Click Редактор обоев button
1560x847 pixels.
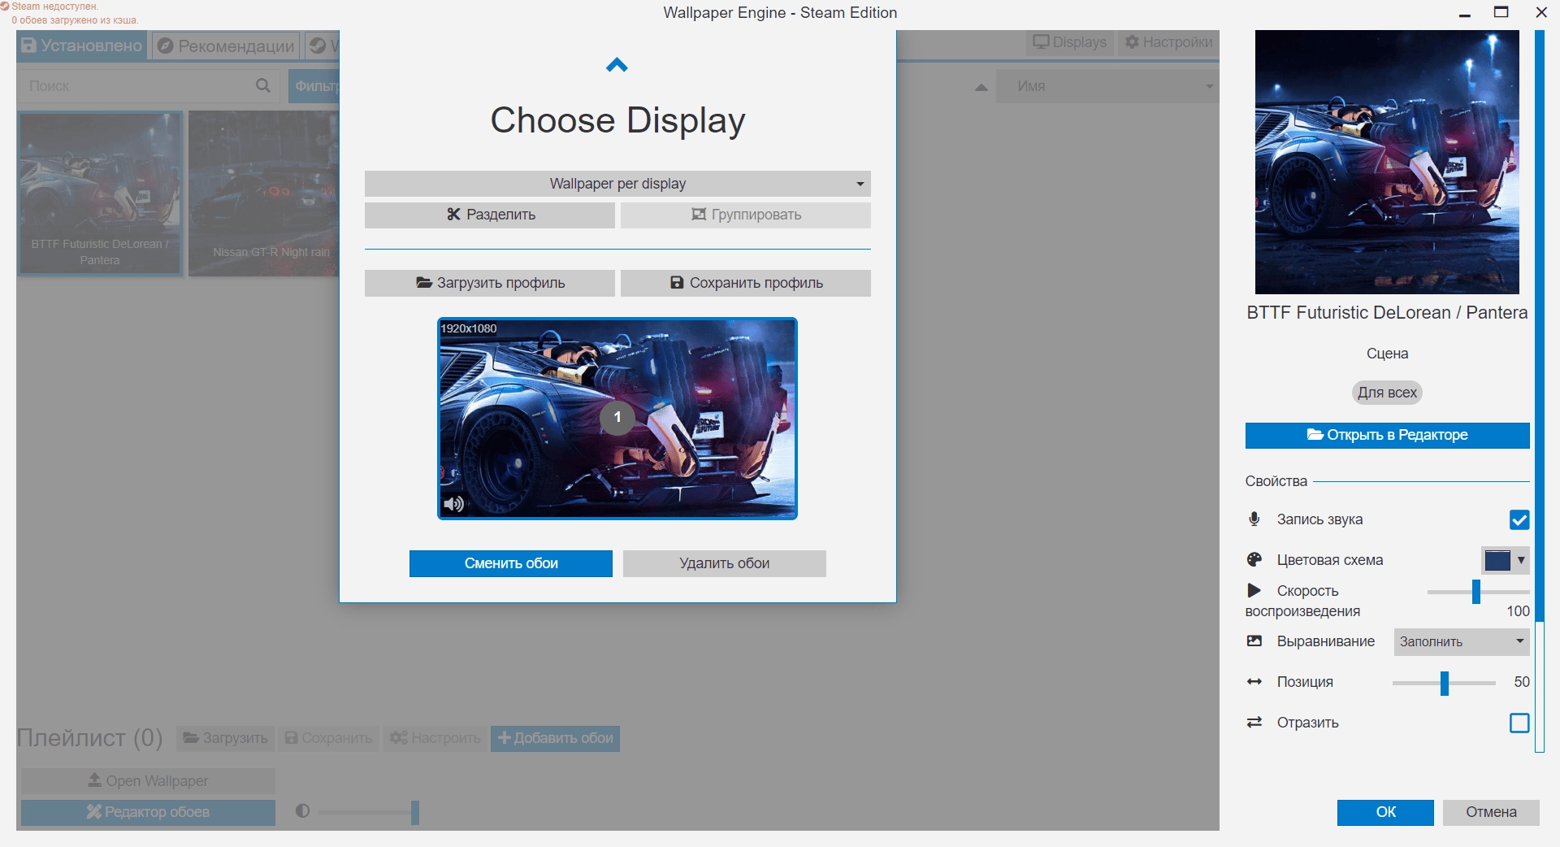(x=148, y=812)
